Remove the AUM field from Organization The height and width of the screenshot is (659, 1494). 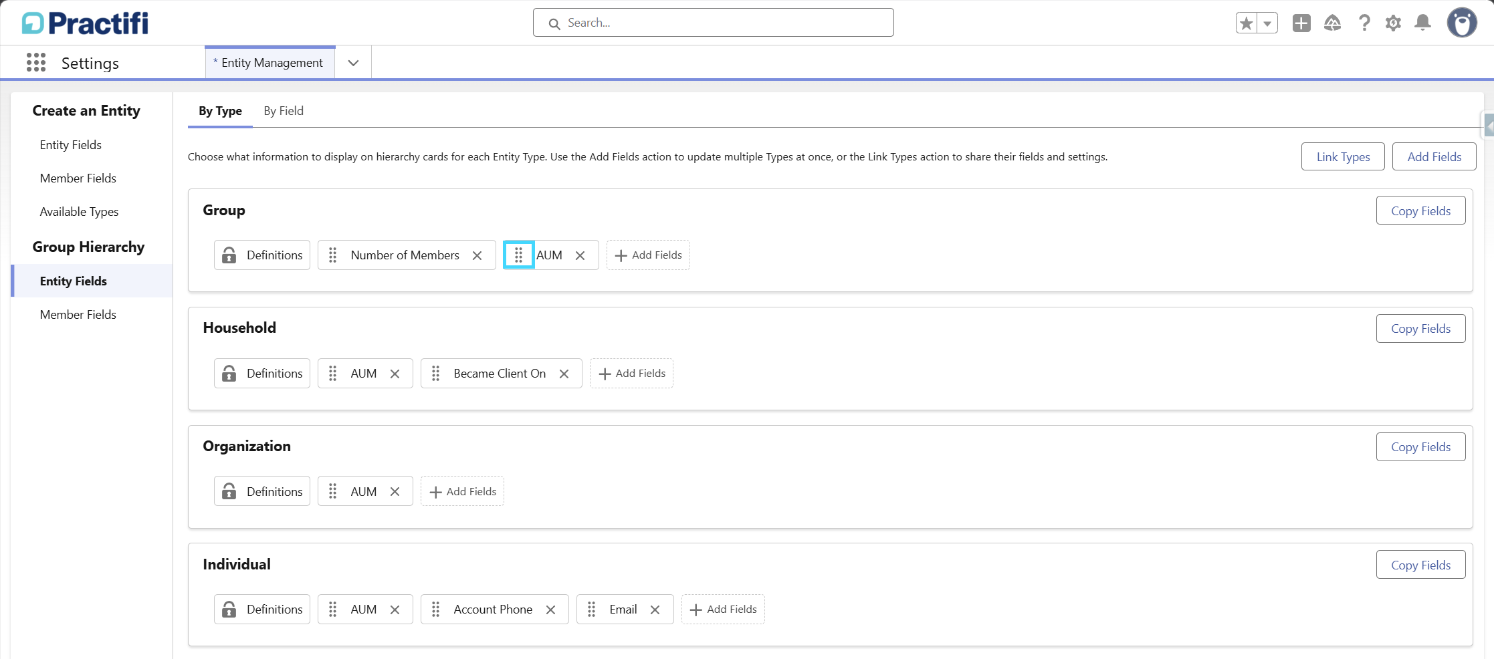[x=395, y=492]
